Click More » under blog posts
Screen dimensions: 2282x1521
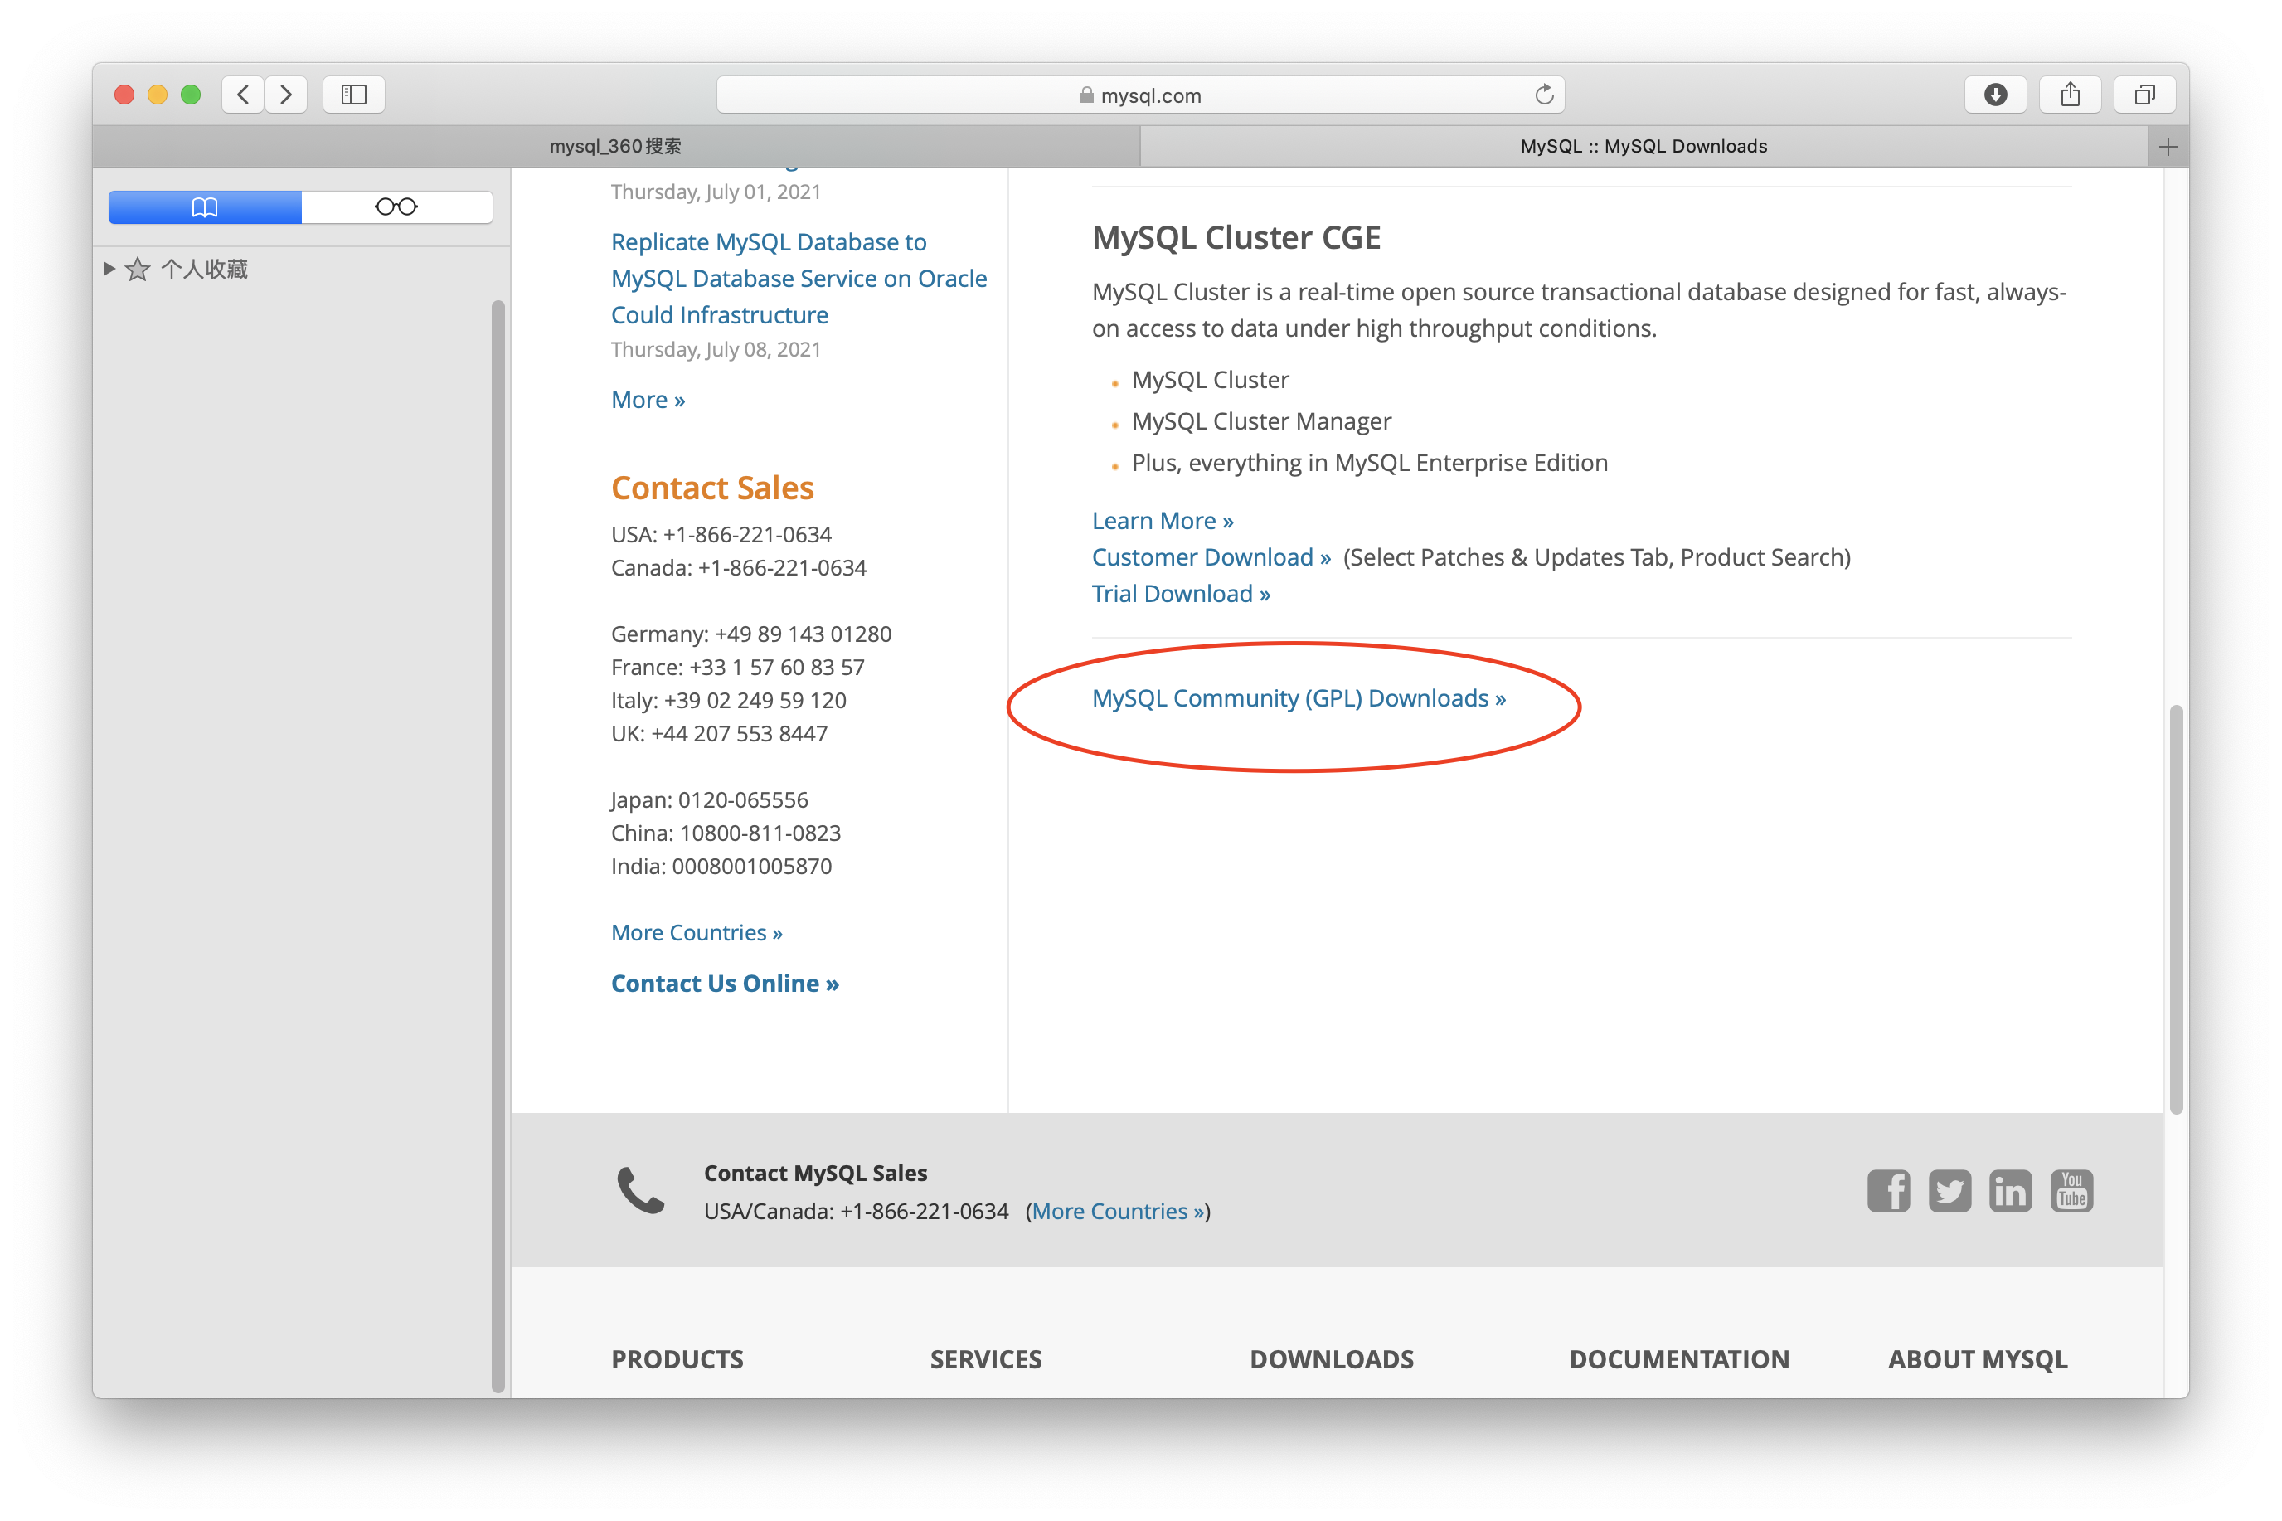(648, 400)
